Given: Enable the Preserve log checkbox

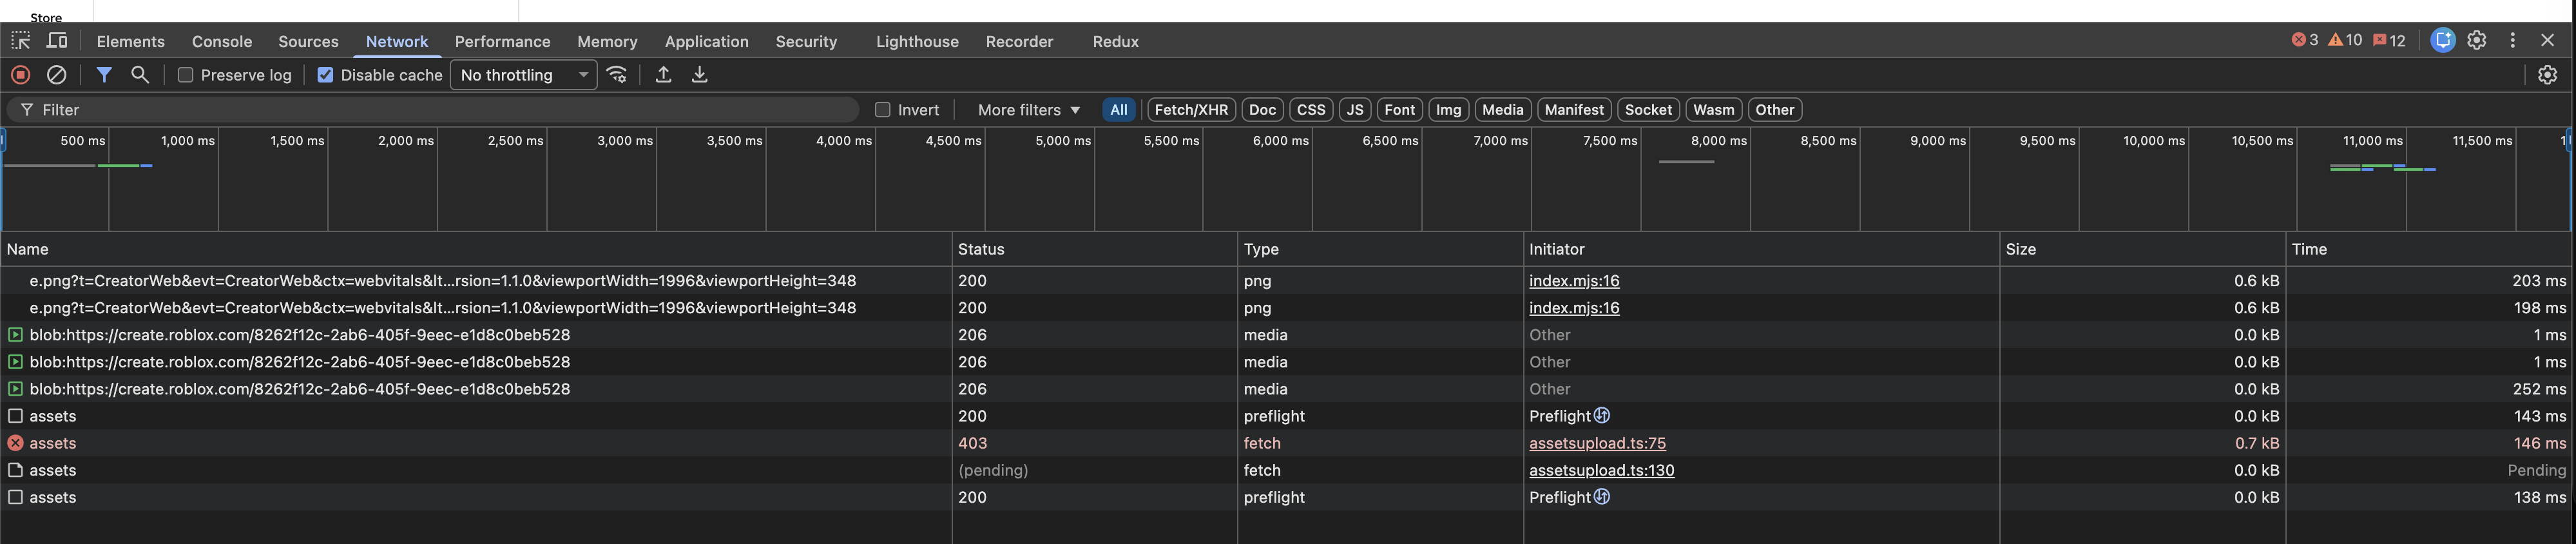Looking at the screenshot, I should (x=185, y=75).
